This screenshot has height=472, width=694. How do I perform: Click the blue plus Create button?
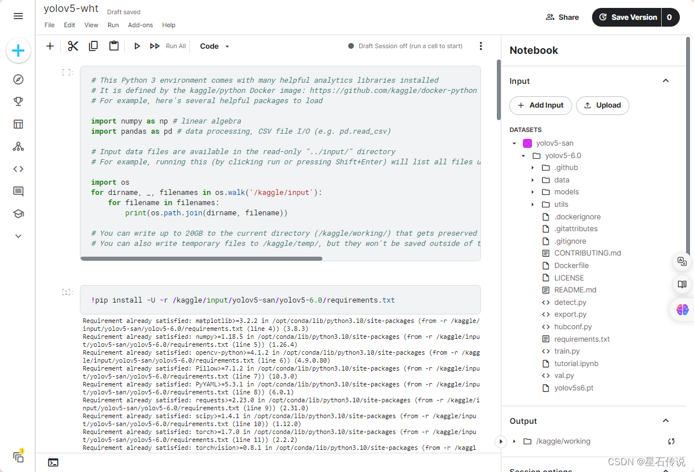18,51
